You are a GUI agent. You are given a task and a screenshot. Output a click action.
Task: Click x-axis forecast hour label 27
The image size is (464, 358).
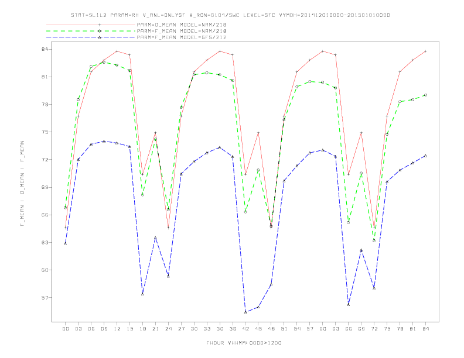[181, 329]
